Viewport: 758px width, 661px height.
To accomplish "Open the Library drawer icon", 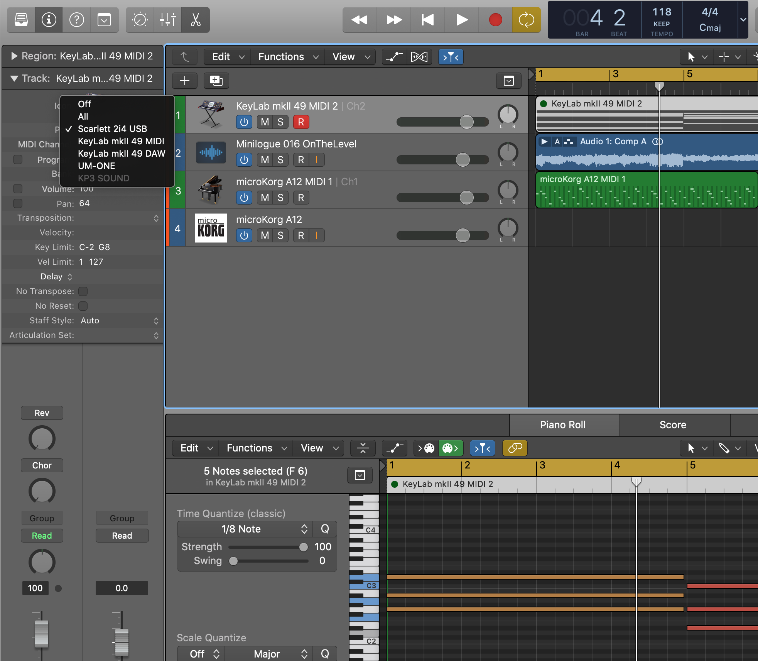I will coord(21,20).
